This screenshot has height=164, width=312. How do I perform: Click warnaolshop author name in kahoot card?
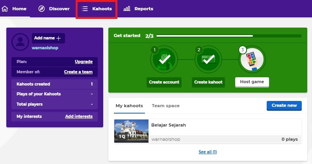tap(166, 139)
